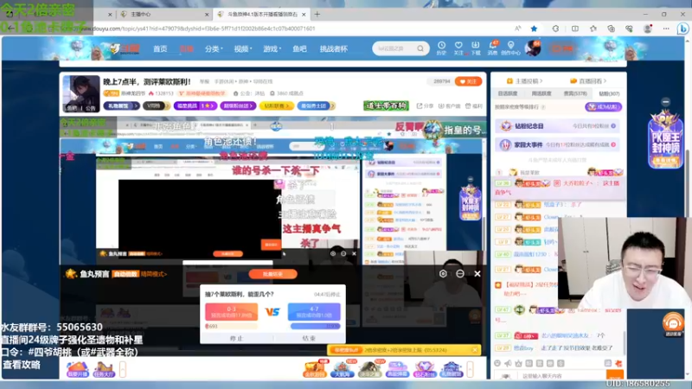Image resolution: width=692 pixels, height=389 pixels.
Task: Click 结束 in the prediction card
Action: pyautogui.click(x=309, y=338)
